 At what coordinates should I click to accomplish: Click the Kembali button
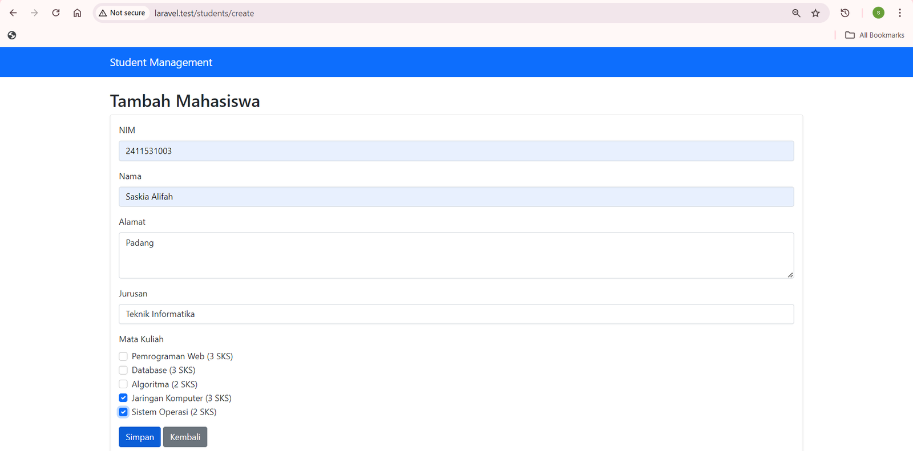tap(185, 437)
